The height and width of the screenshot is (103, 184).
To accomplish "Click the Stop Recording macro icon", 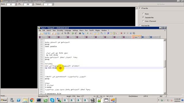I will 124,33.
